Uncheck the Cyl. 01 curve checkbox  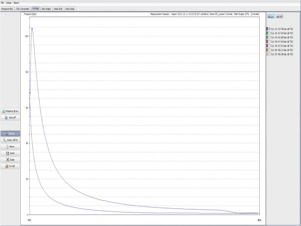pyautogui.click(x=269, y=29)
